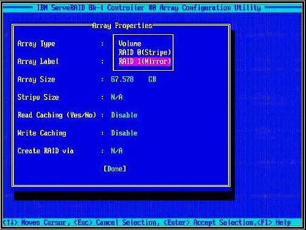Click the Array Label field name
This screenshot has height=230, width=306.
pyautogui.click(x=38, y=62)
